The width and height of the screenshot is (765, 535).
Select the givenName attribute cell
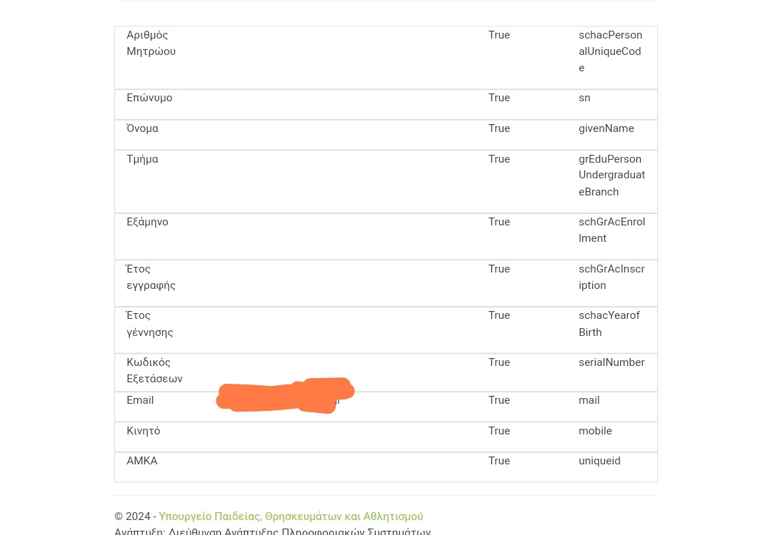pos(606,128)
